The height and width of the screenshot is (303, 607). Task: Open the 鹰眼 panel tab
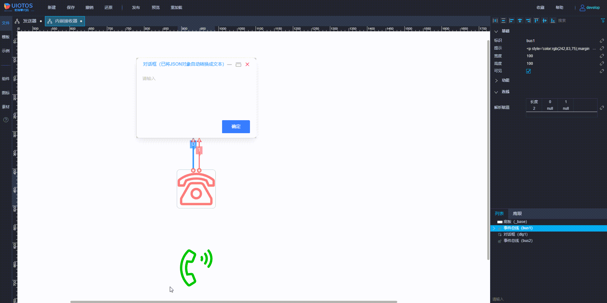pyautogui.click(x=517, y=213)
